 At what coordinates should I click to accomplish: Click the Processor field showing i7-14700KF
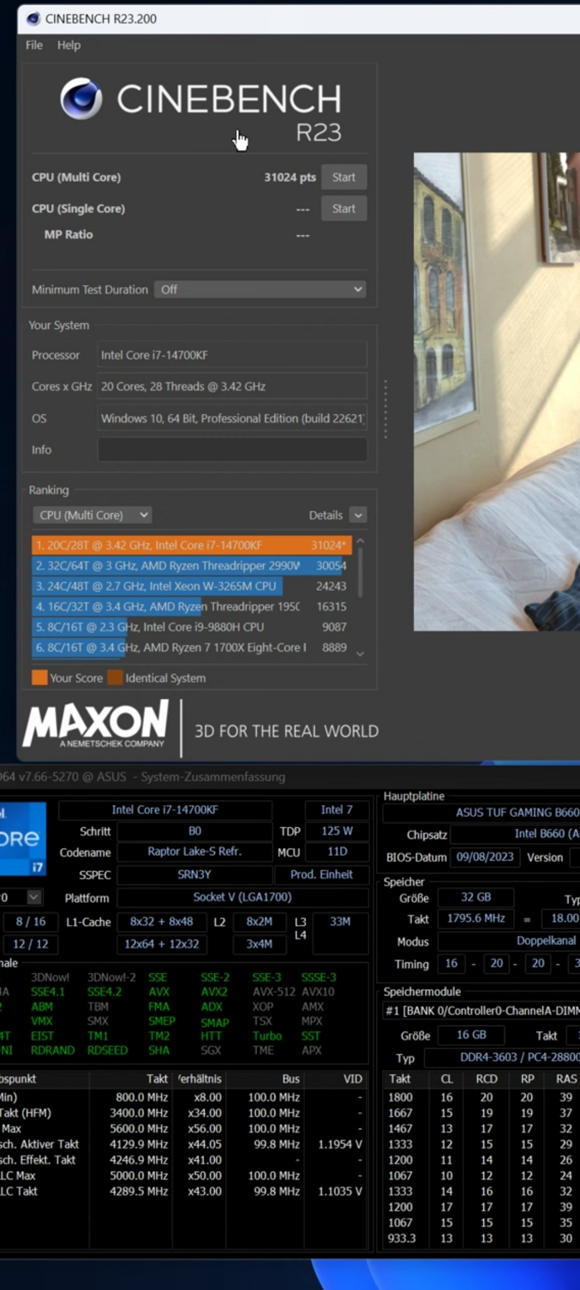tap(232, 355)
